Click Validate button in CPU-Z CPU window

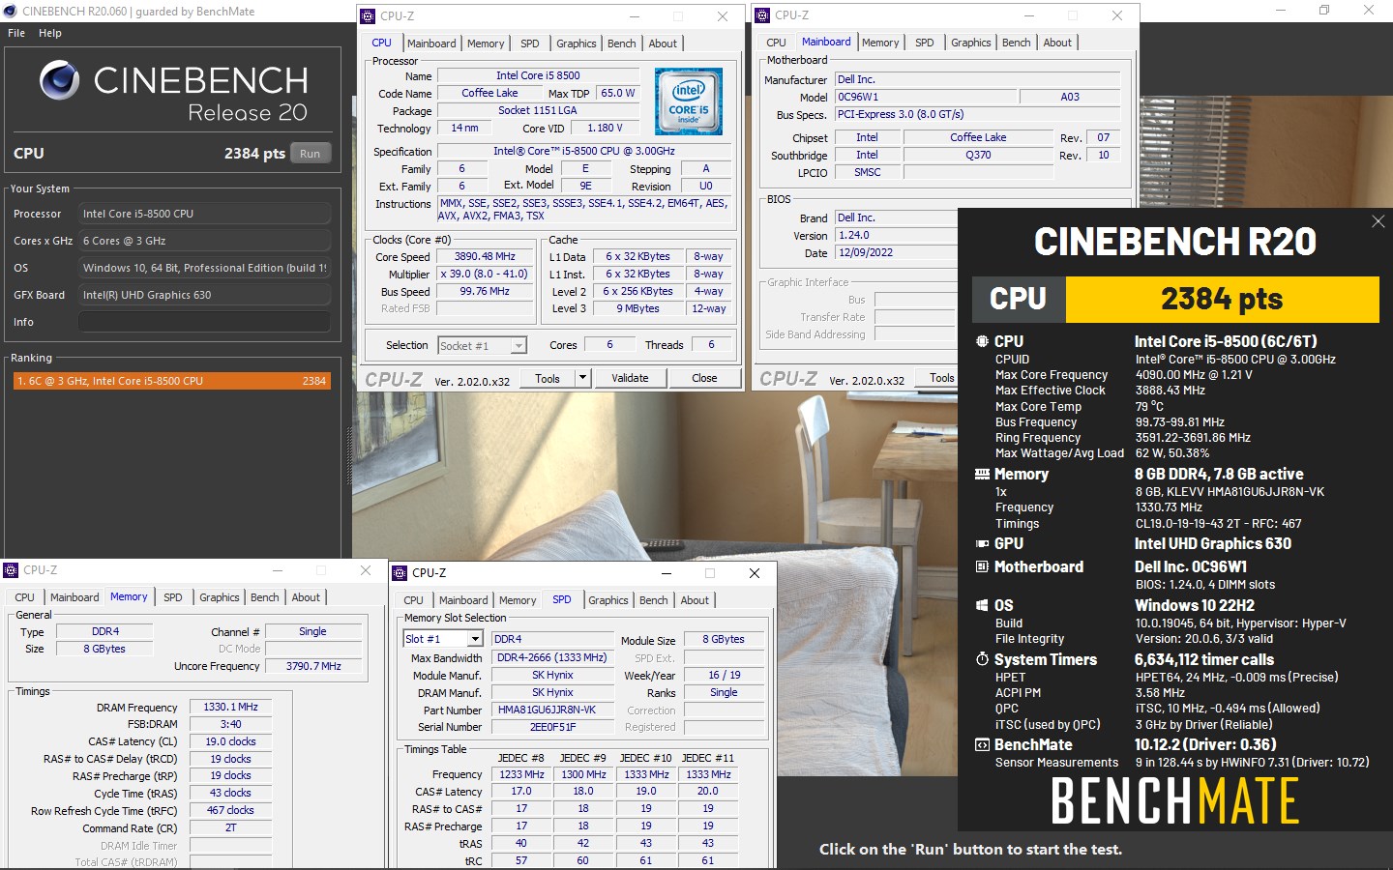pos(630,378)
